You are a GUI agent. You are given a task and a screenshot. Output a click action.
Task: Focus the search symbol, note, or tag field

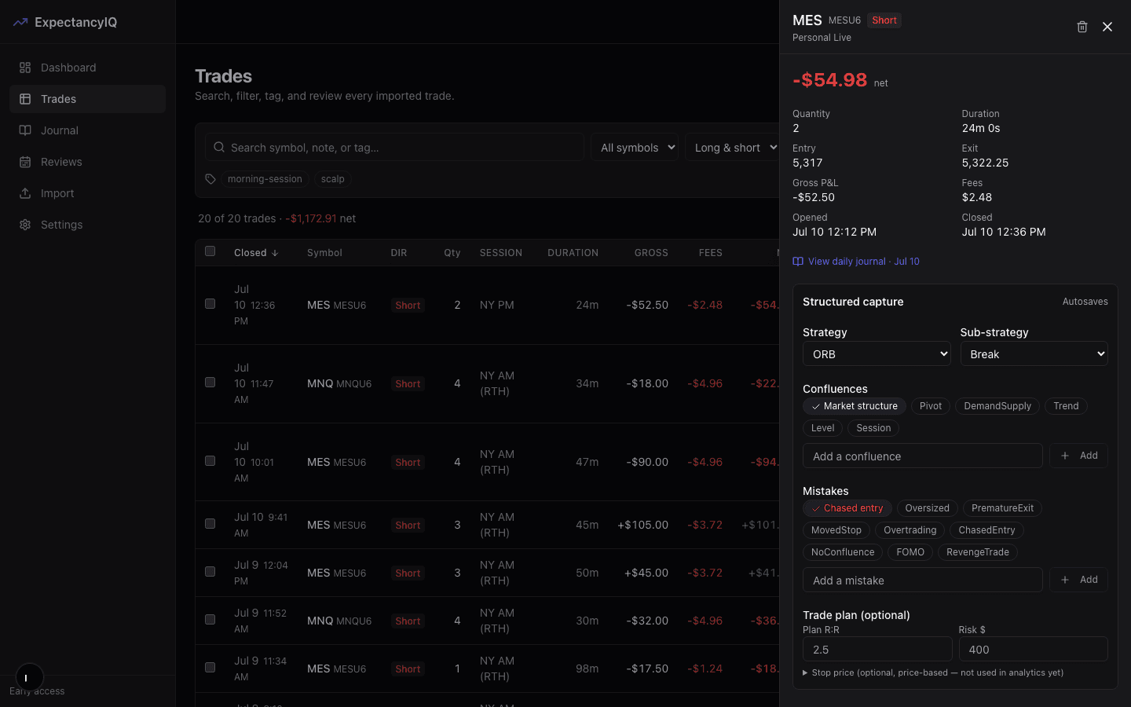pyautogui.click(x=394, y=147)
